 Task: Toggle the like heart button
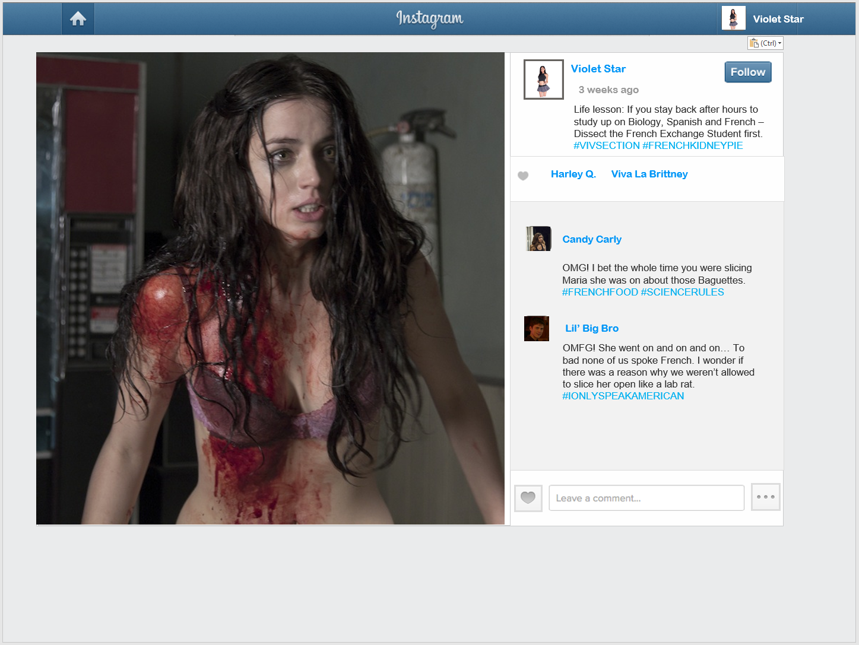[528, 498]
